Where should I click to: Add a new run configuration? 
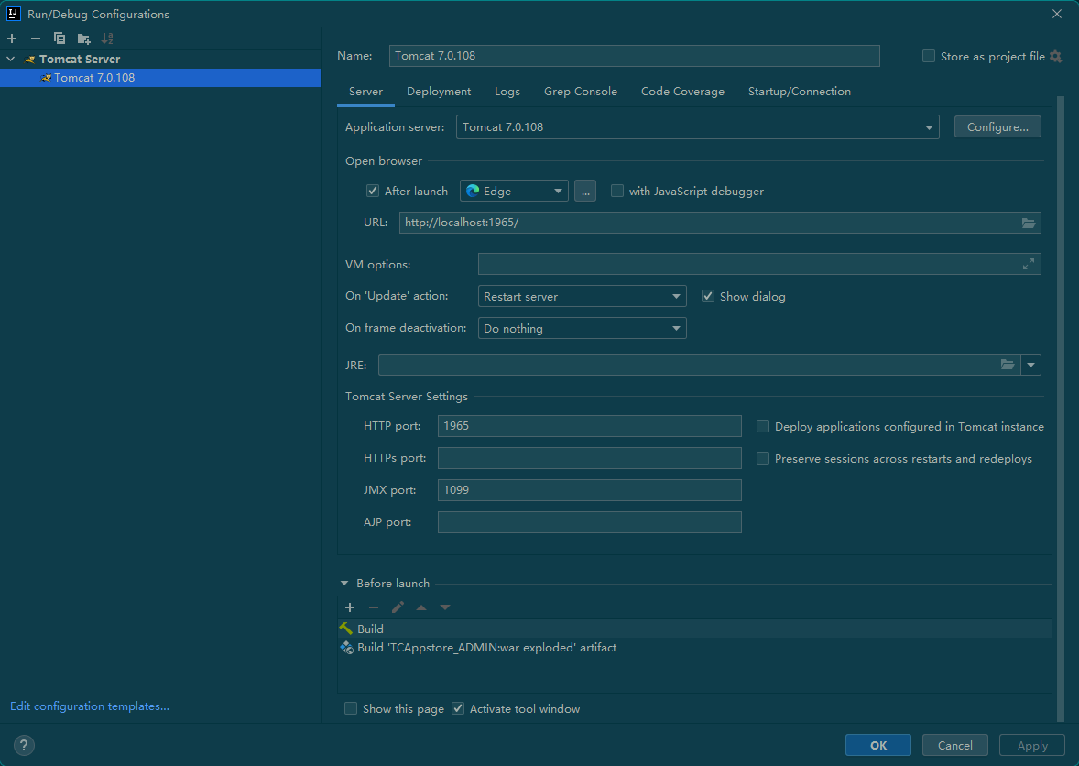click(12, 38)
